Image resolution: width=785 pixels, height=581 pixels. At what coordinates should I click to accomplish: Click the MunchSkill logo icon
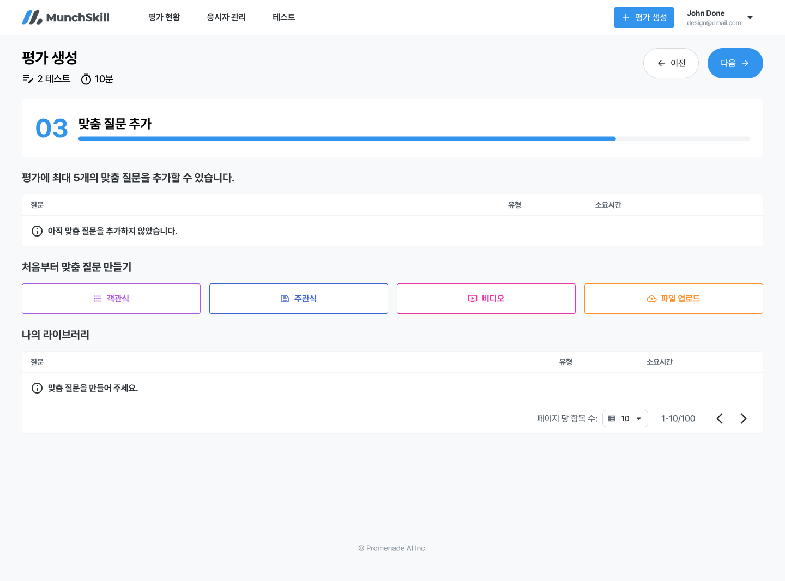(x=32, y=17)
